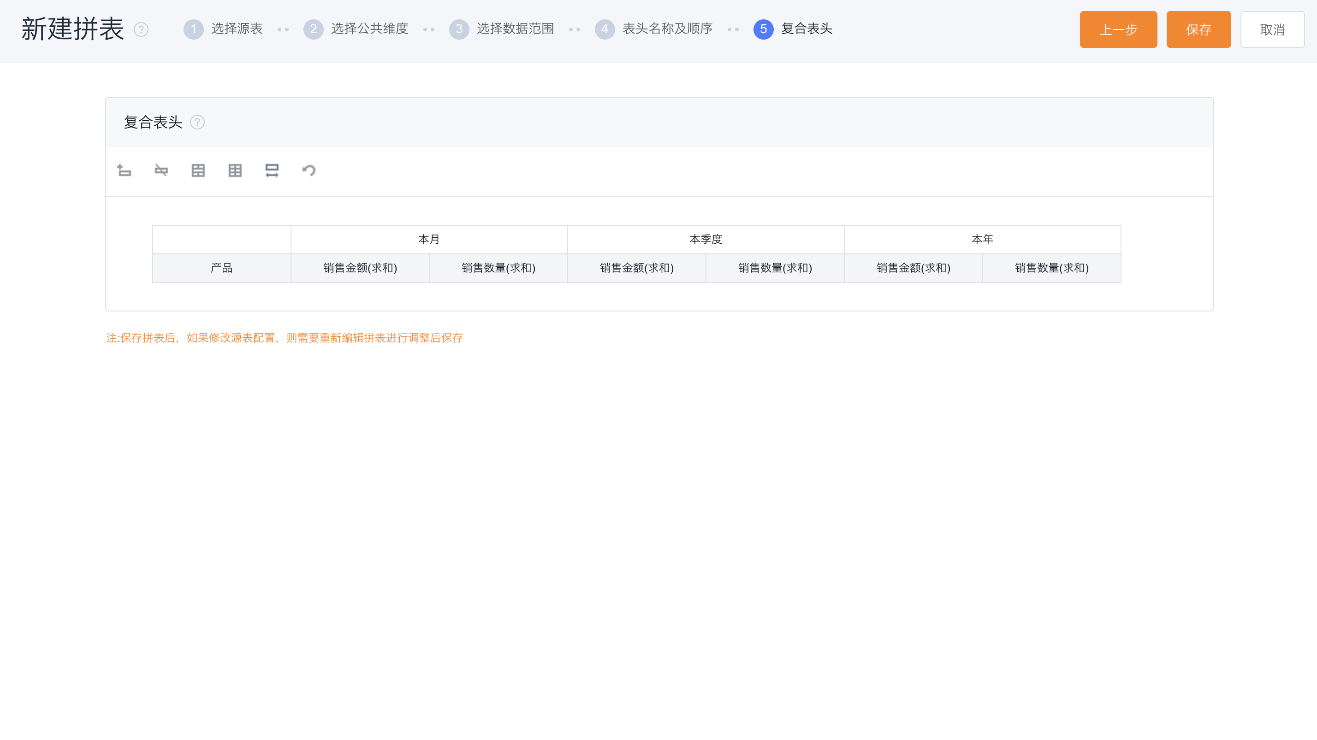Select 销售数量(求和) cell under 本月
This screenshot has height=740, width=1317.
click(x=498, y=268)
